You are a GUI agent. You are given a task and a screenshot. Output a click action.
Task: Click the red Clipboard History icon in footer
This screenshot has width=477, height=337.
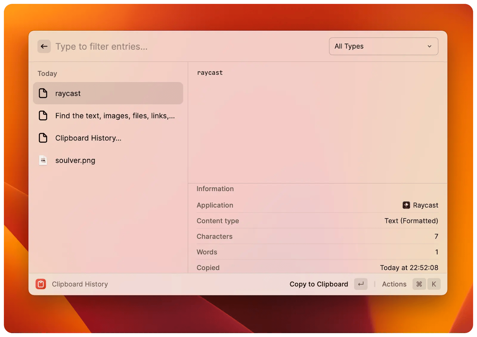point(41,284)
